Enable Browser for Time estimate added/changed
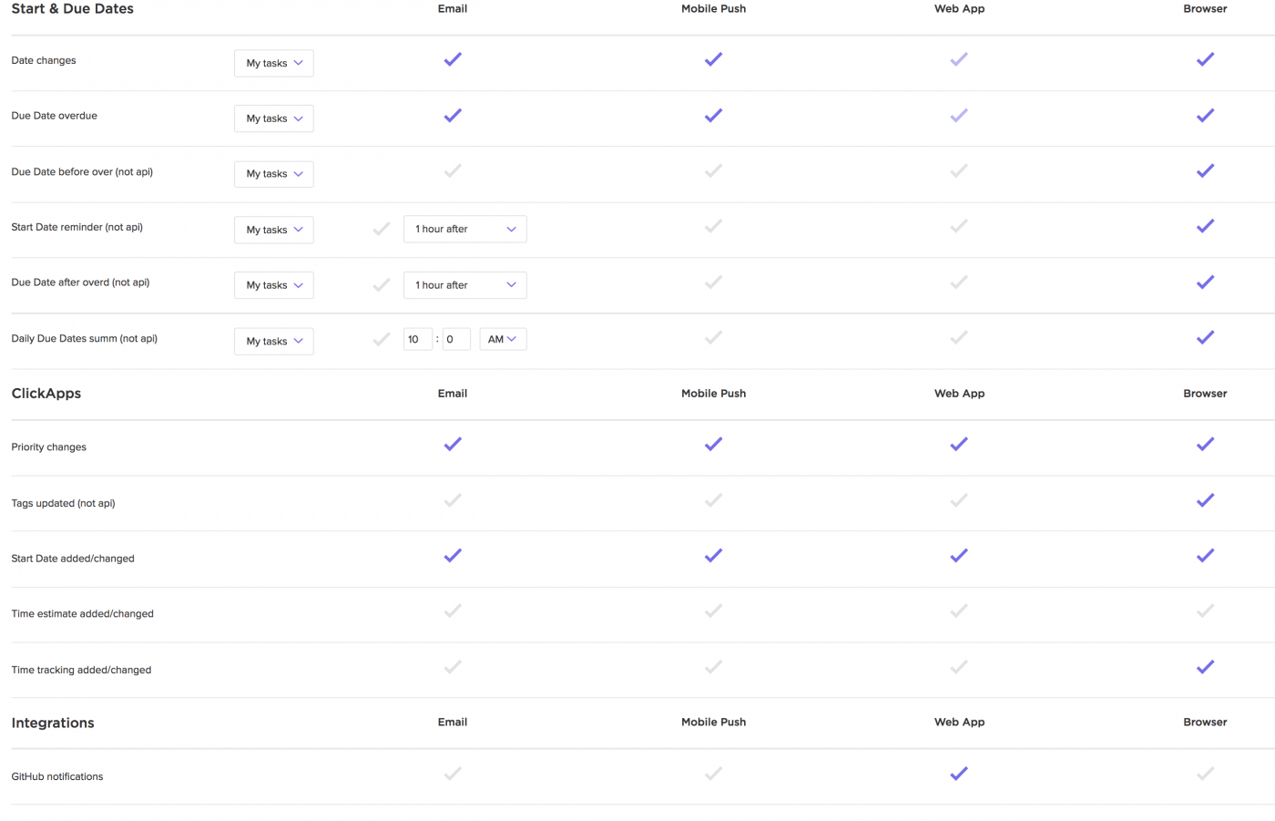The height and width of the screenshot is (821, 1275). tap(1205, 611)
